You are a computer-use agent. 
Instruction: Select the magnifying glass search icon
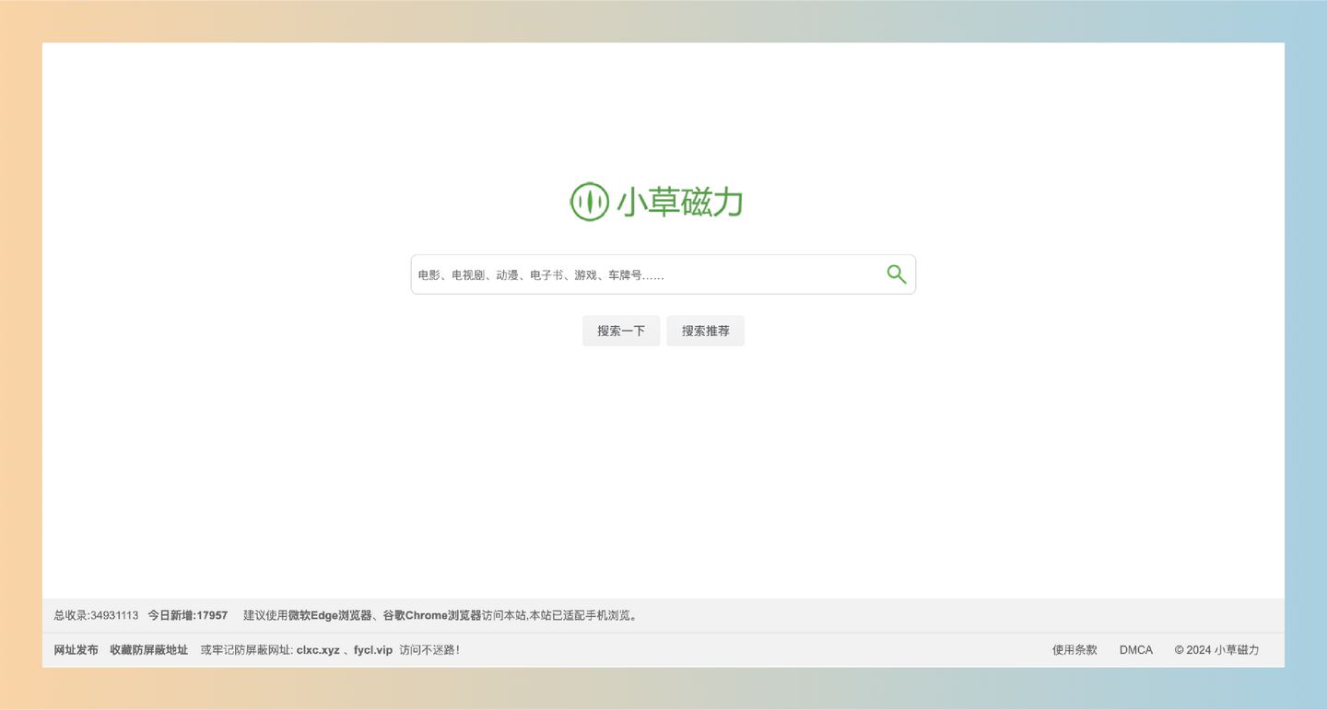(896, 274)
